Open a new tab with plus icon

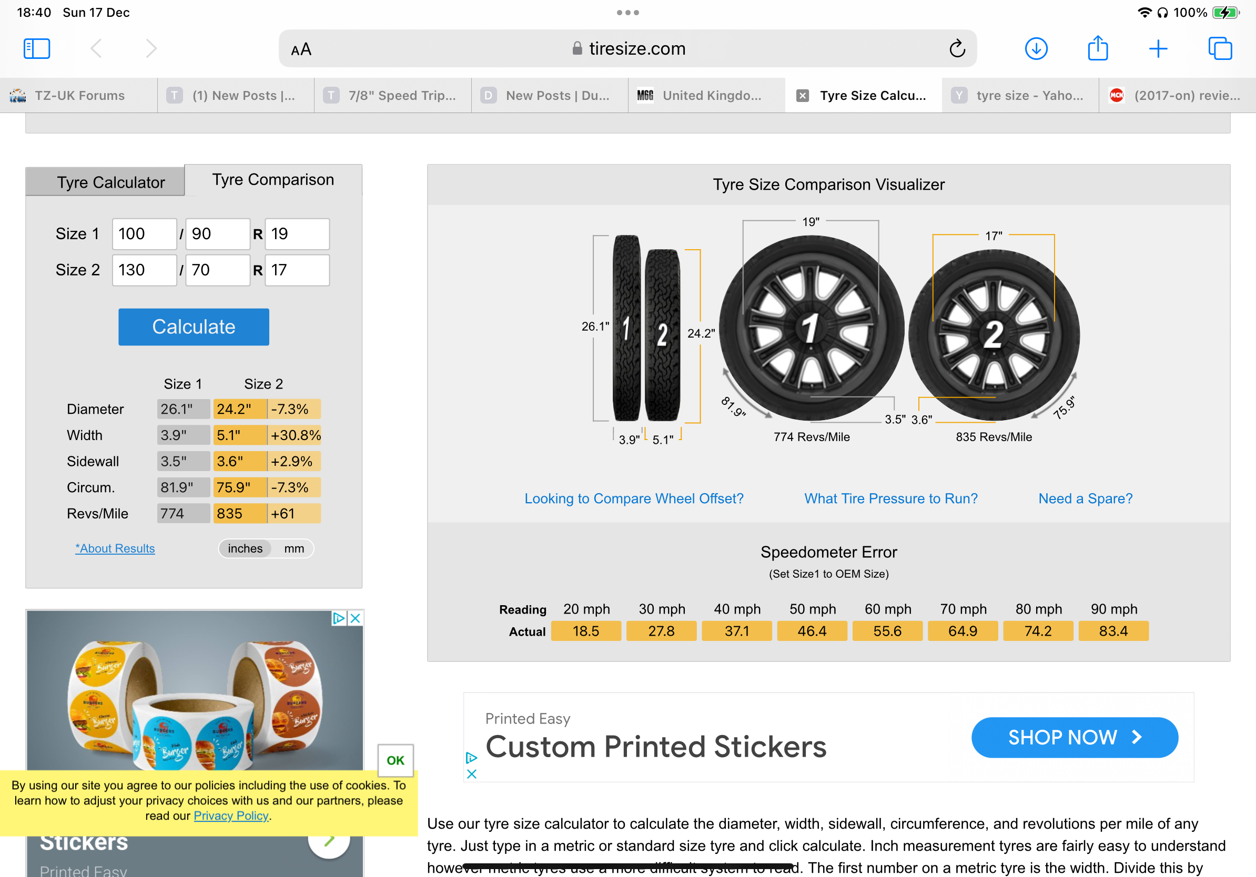click(1158, 49)
